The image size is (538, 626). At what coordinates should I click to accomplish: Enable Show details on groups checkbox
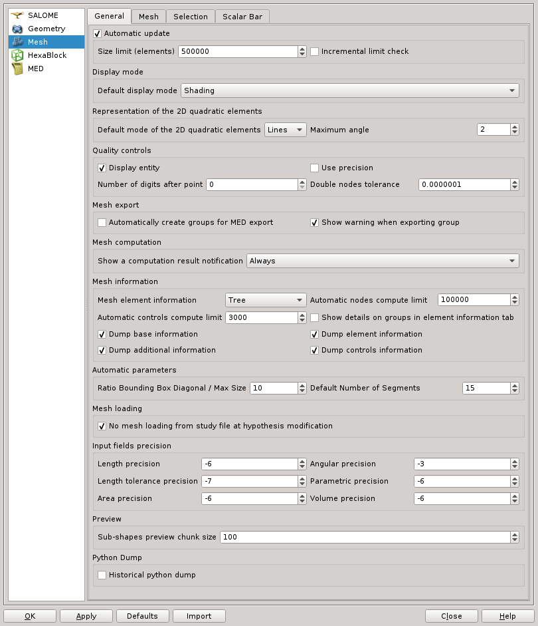[314, 317]
